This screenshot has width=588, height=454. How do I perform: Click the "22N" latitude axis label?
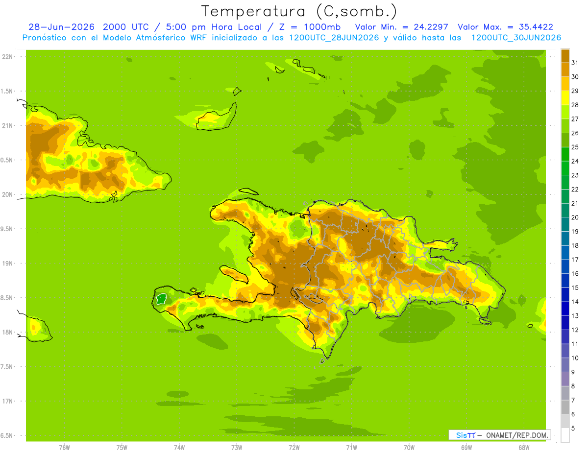point(8,57)
